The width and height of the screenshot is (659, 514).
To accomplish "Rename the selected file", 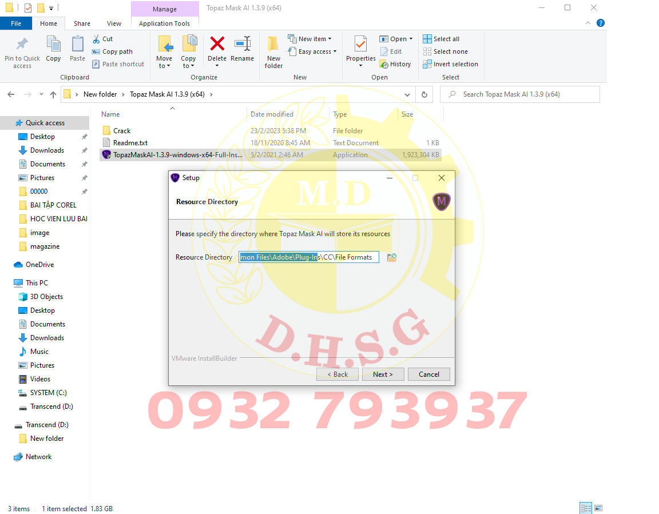I will tap(242, 49).
